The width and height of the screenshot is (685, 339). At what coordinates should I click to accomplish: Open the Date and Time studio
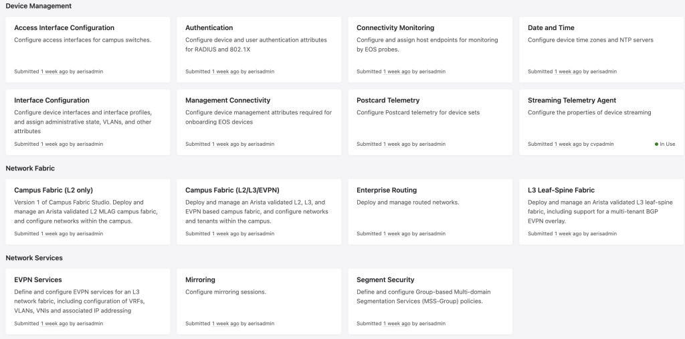point(601,49)
